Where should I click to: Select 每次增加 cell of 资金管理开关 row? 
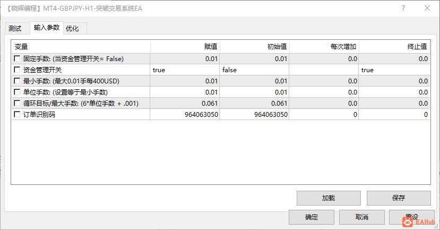pos(324,70)
